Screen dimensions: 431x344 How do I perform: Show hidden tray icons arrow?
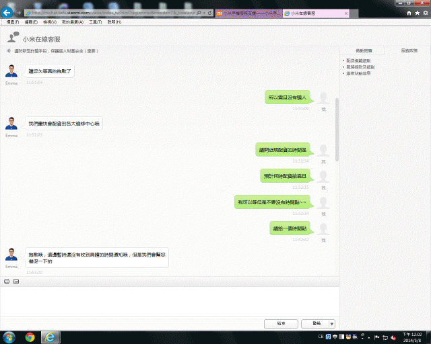369,337
